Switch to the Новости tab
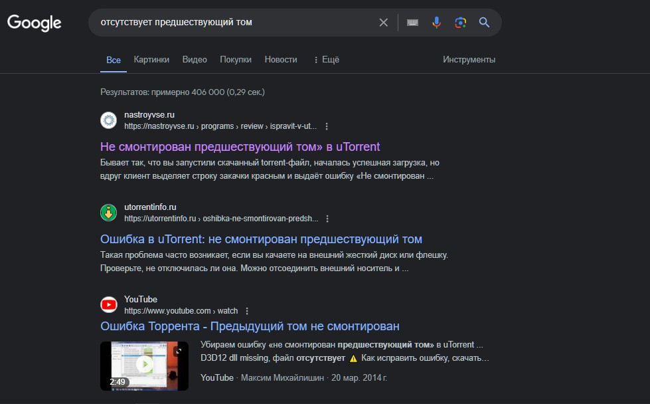Viewport: 650px width, 404px height. coord(280,60)
